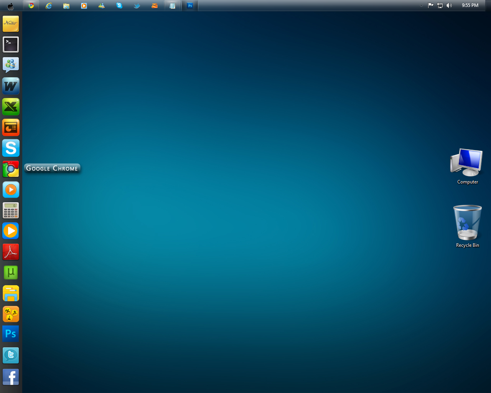
Task: Open Facebook from the bottom of the dock
Action: point(10,377)
